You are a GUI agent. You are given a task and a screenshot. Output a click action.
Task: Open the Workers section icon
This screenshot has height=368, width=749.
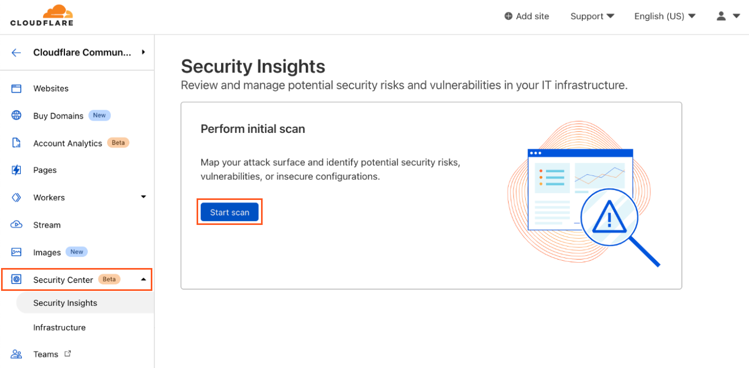coord(16,197)
